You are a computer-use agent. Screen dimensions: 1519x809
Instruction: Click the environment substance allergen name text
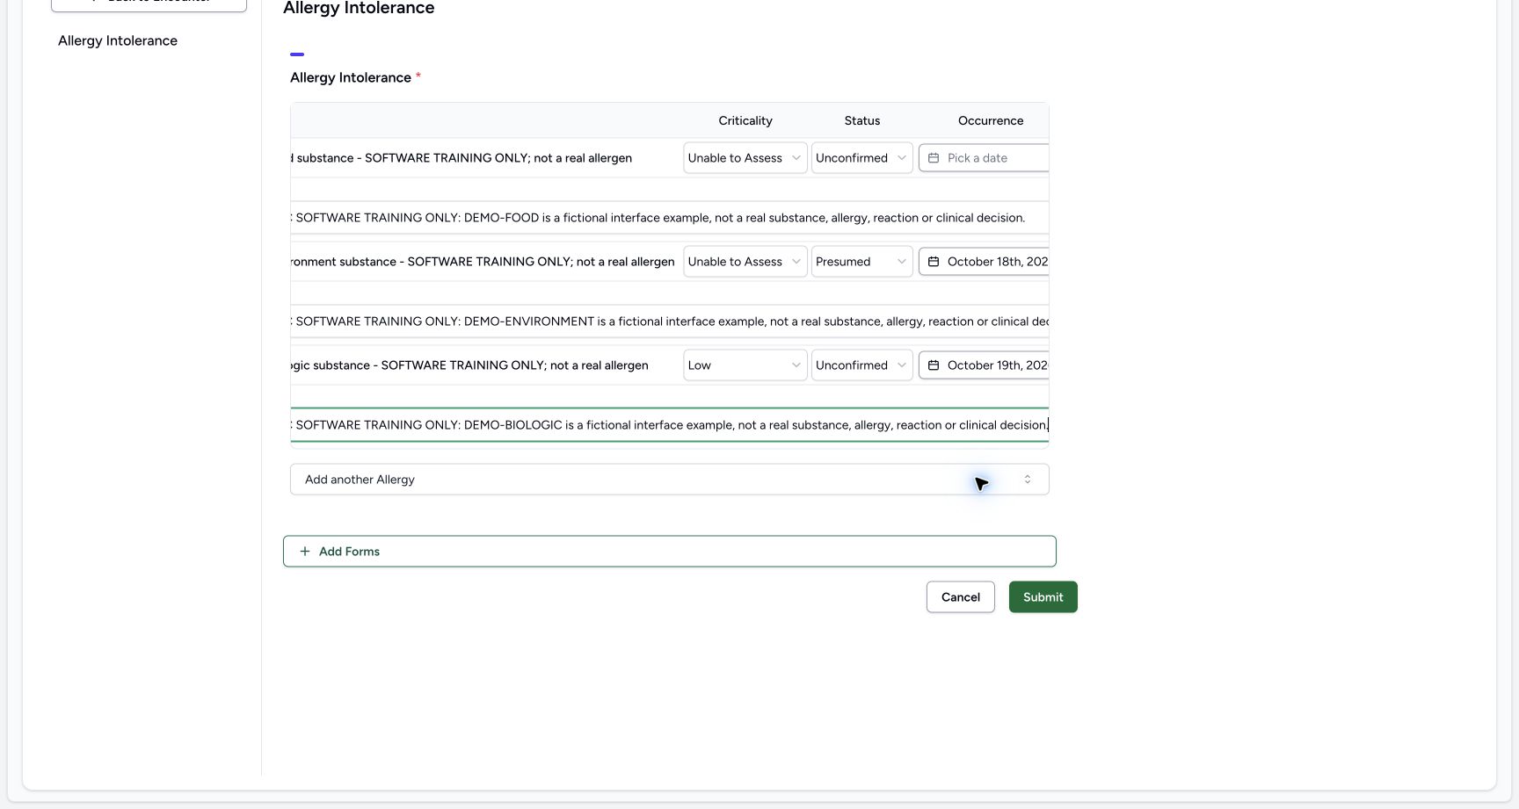point(483,262)
